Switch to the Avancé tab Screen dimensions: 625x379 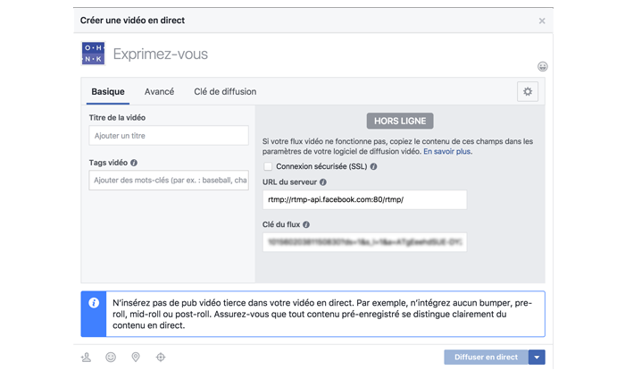(x=159, y=92)
